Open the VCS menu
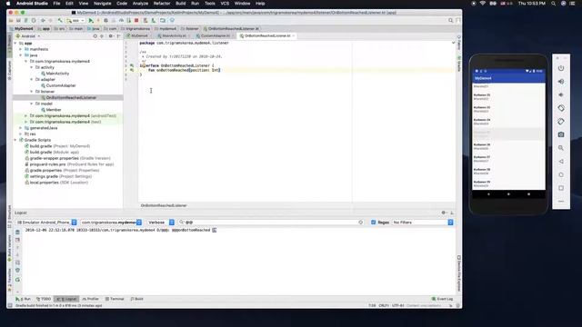Image resolution: width=582 pixels, height=327 pixels. coord(225,4)
